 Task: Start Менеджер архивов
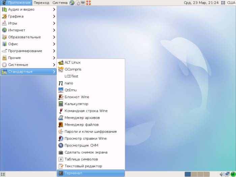click(x=91, y=118)
